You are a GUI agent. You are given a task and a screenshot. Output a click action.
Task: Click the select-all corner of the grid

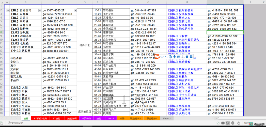(x=2, y=2)
